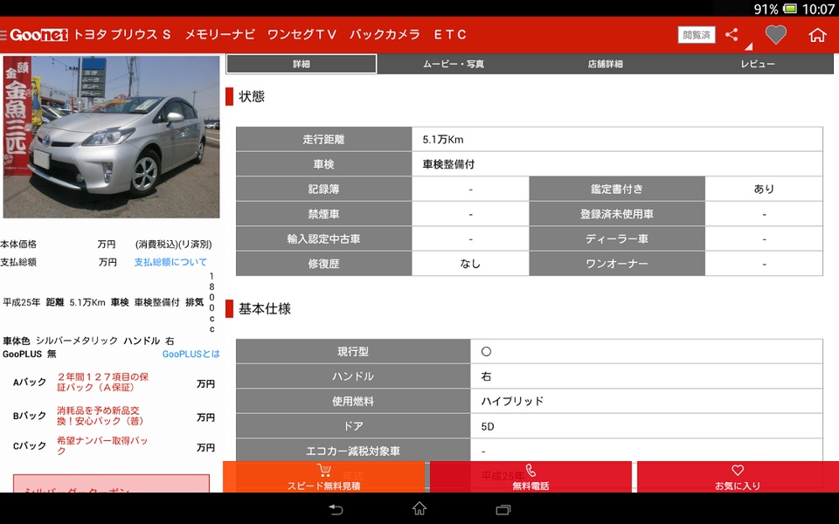Screen dimensions: 839x524
Task: Select Aパック 2年間127項目の保証パック
Action: pos(102,382)
